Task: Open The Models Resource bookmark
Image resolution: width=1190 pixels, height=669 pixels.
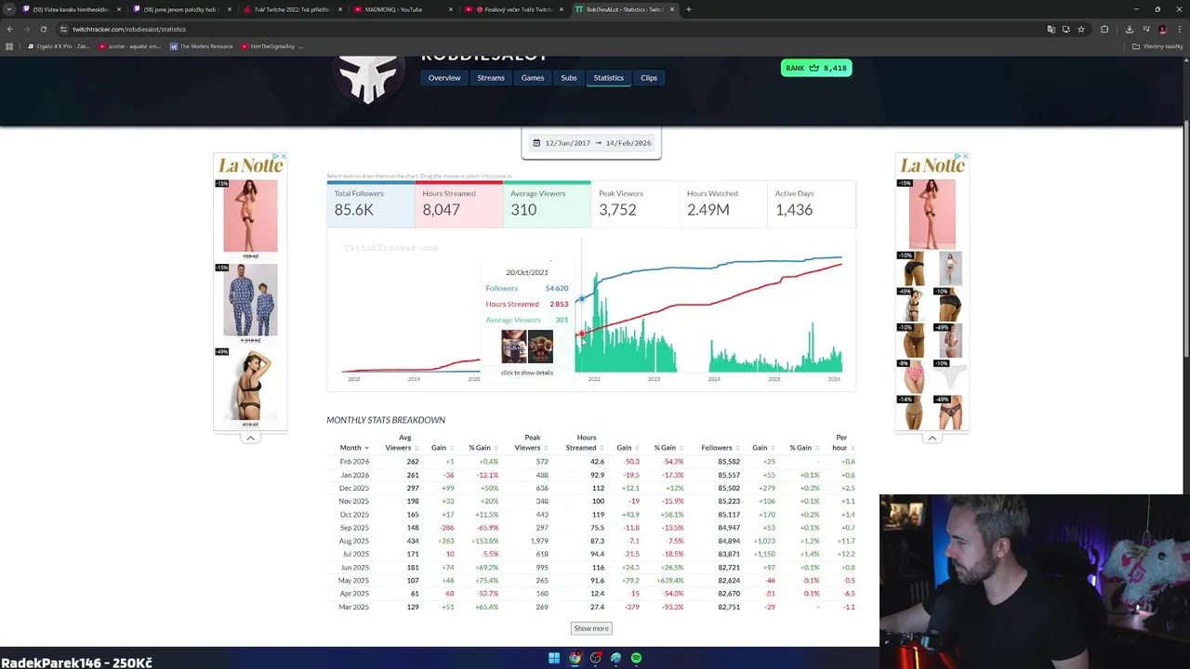Action: coord(201,46)
